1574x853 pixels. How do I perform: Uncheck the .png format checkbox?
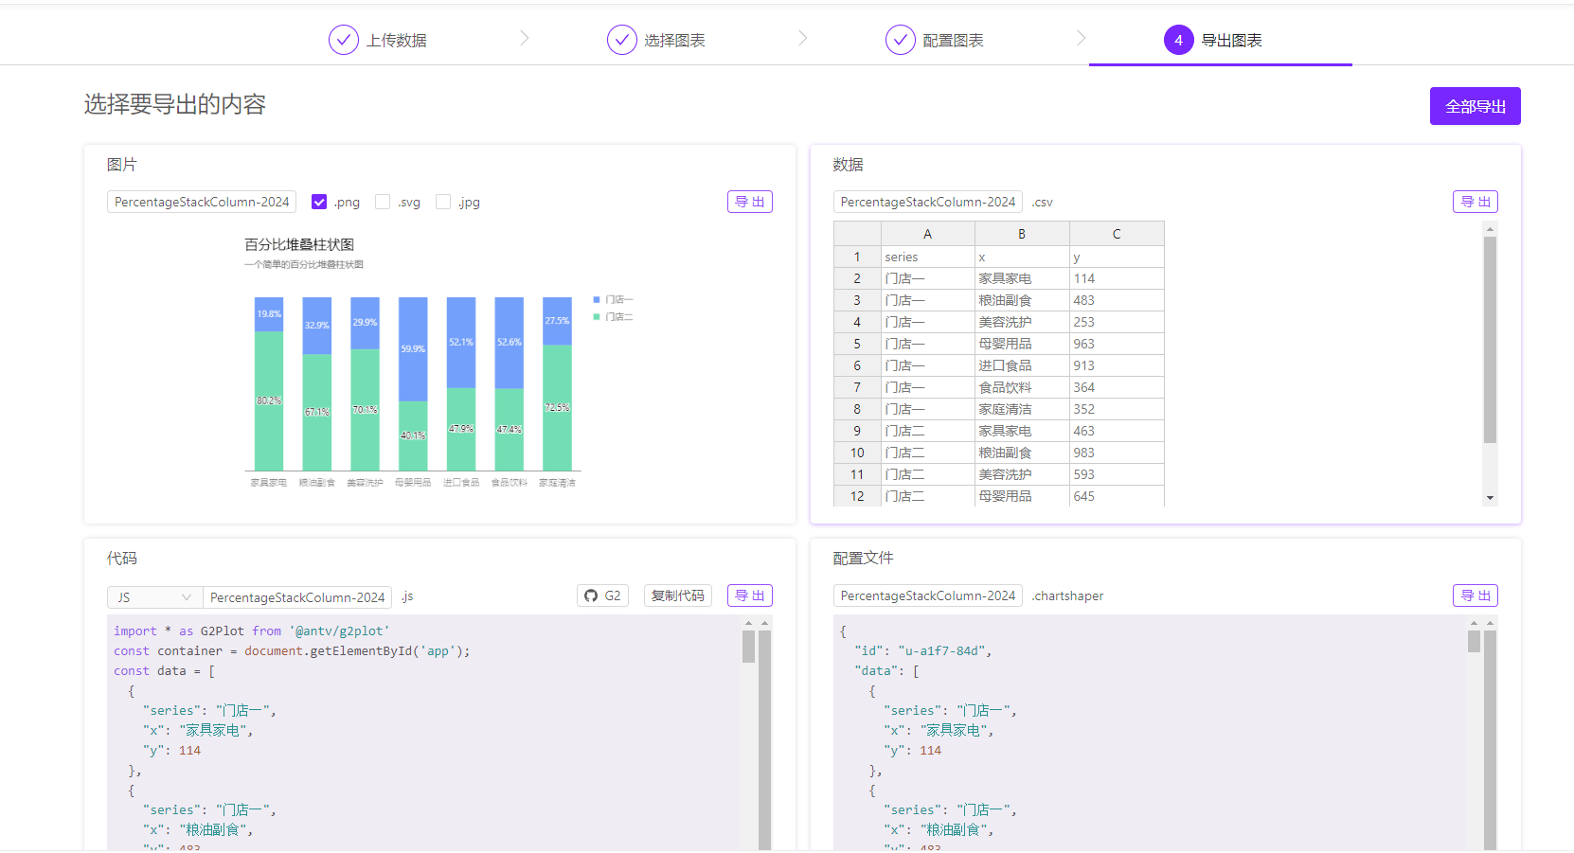[x=319, y=202]
